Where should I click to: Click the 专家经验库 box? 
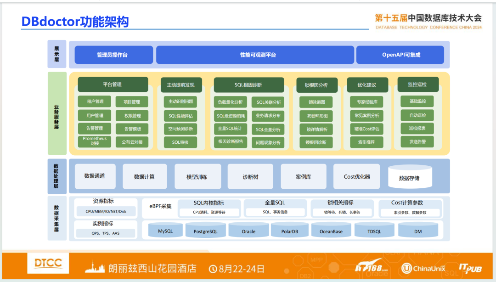coord(367,102)
